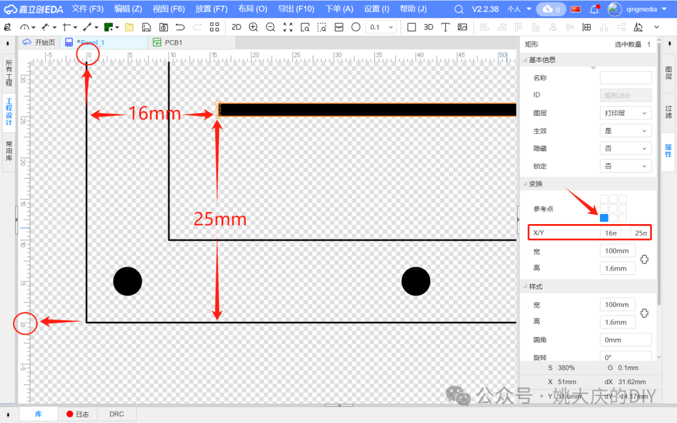The image size is (677, 423).
Task: Open the 视图 (F6) menu
Action: (x=169, y=9)
